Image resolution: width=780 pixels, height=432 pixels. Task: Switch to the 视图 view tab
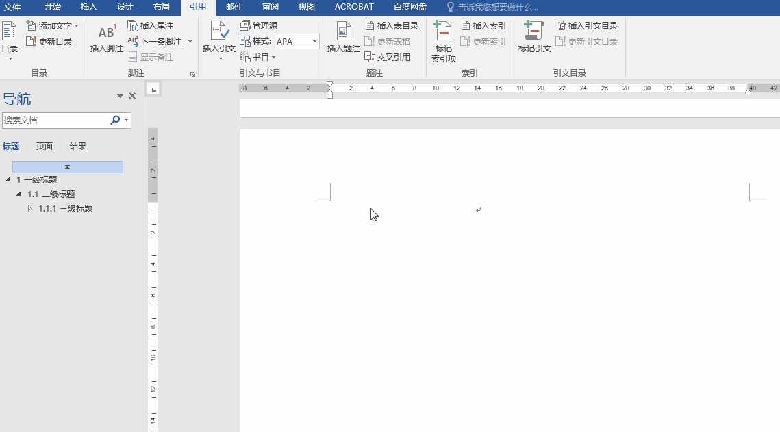(x=306, y=7)
